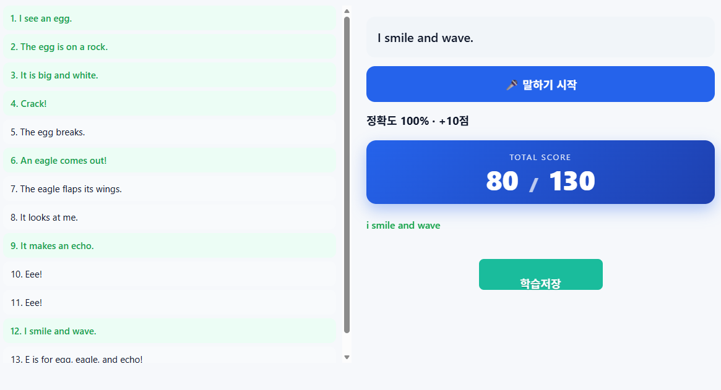
Task: Select sentence 5 'The egg breaks.'
Action: 170,132
